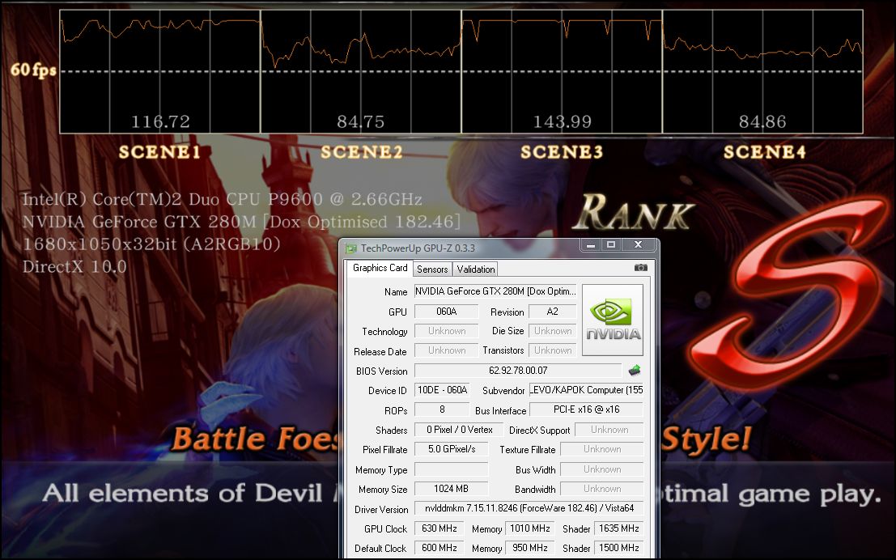This screenshot has height=560, width=896.
Task: Open the Validation tab
Action: (475, 269)
